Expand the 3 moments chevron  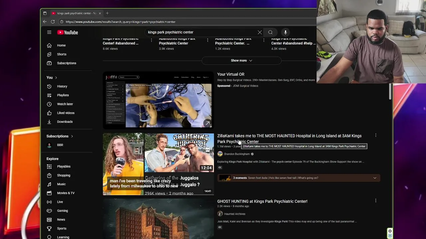click(375, 178)
